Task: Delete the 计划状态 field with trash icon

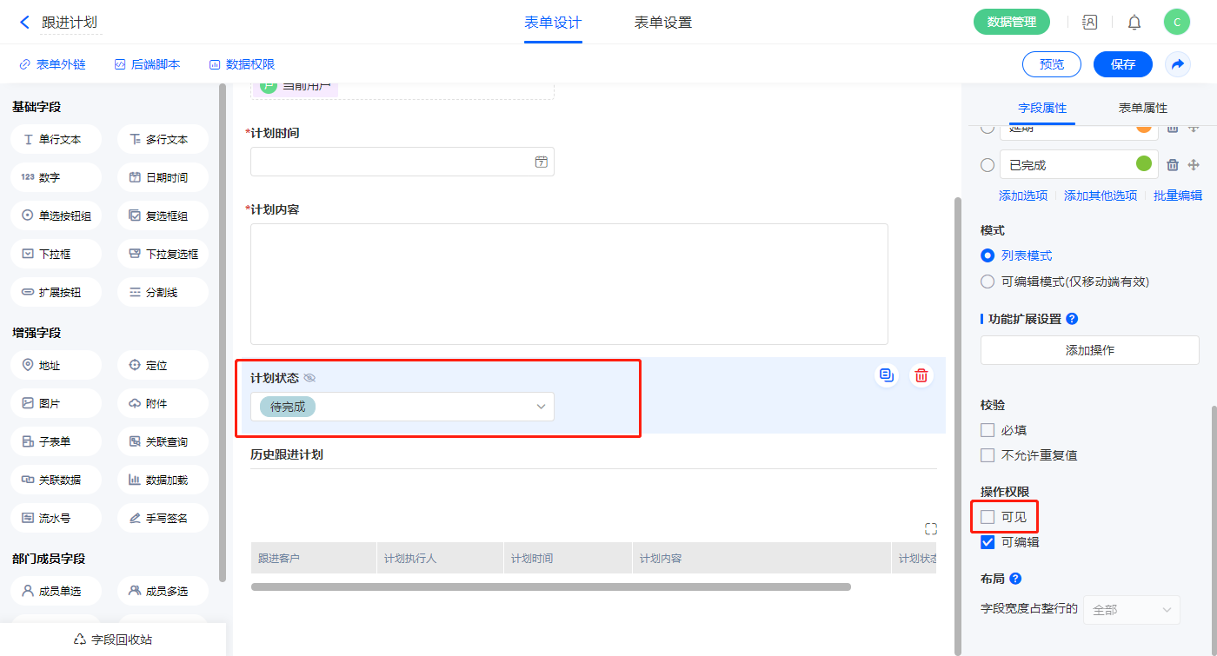Action: coord(921,375)
